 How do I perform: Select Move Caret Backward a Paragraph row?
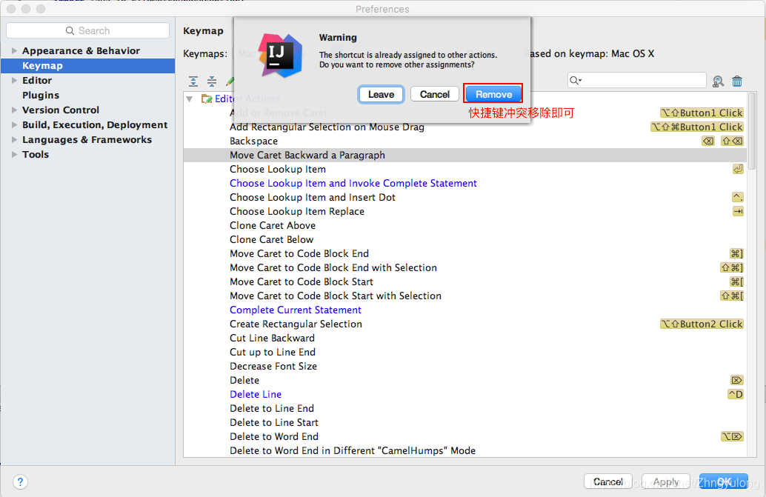tap(465, 156)
